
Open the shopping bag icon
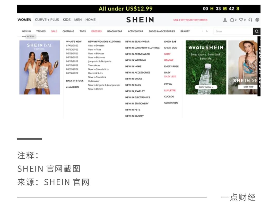click(x=232, y=20)
